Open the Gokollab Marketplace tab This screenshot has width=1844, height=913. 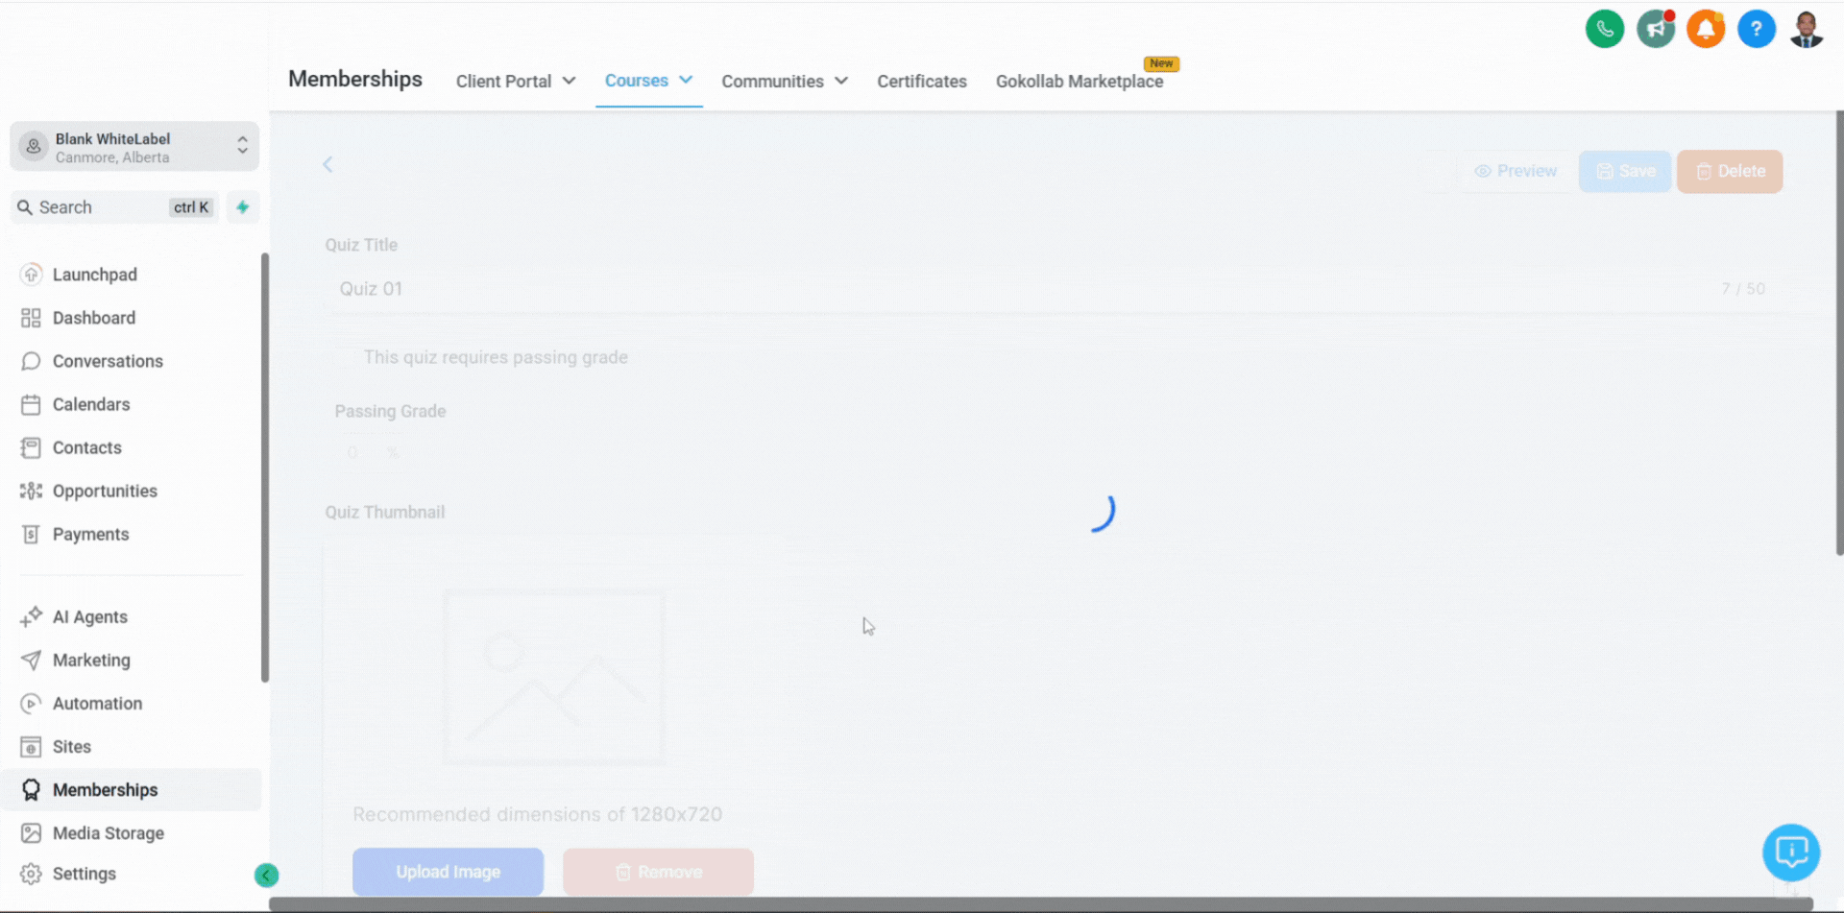[1080, 82]
